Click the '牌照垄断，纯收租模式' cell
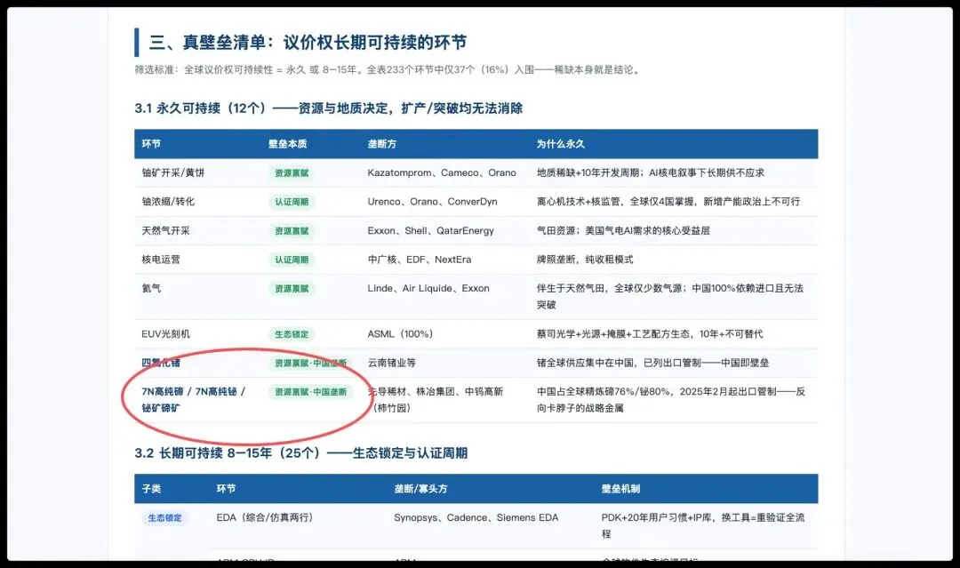Screen dimensions: 960x568 [585, 260]
